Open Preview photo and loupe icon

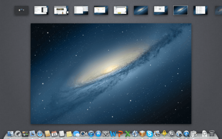coord(157,134)
